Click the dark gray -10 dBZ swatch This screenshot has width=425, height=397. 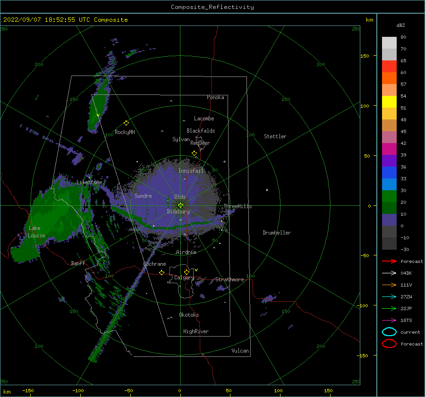(x=389, y=243)
